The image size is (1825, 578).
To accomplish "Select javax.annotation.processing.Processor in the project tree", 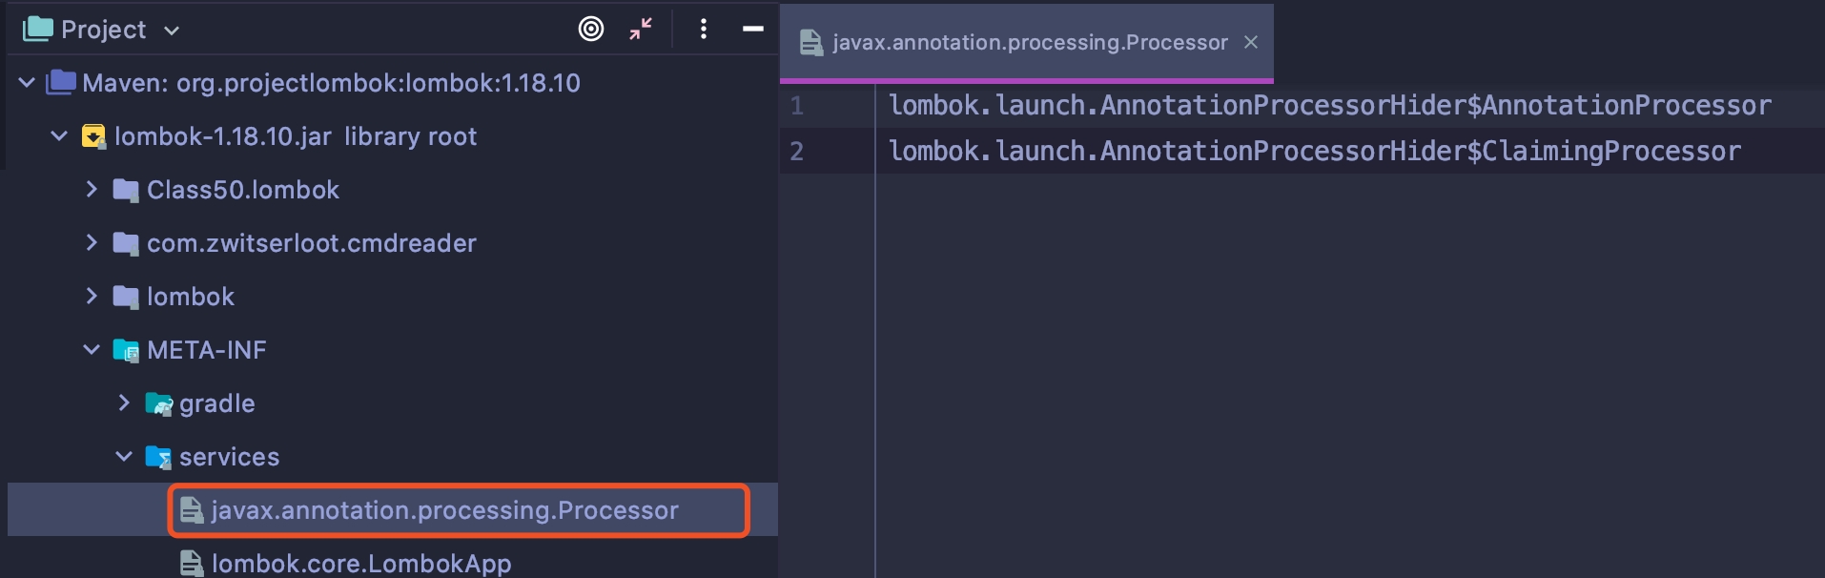I will tap(444, 510).
